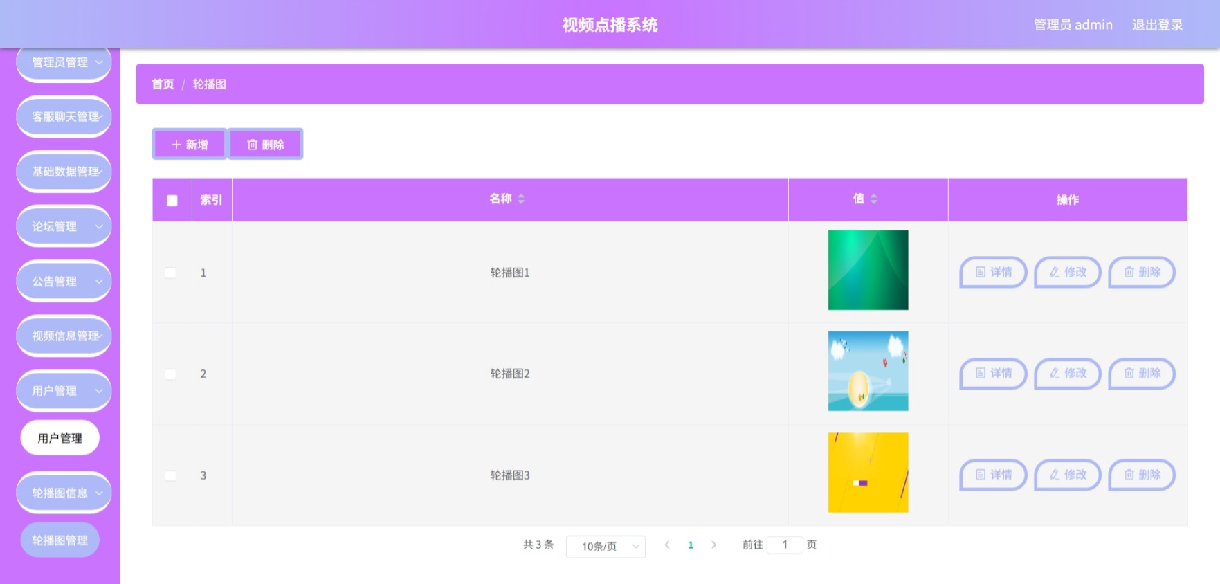
Task: Click the 索引 column header
Action: pos(212,200)
